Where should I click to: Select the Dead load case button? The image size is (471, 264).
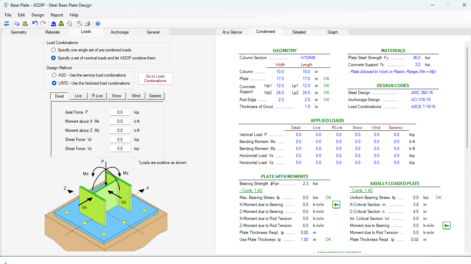click(60, 96)
